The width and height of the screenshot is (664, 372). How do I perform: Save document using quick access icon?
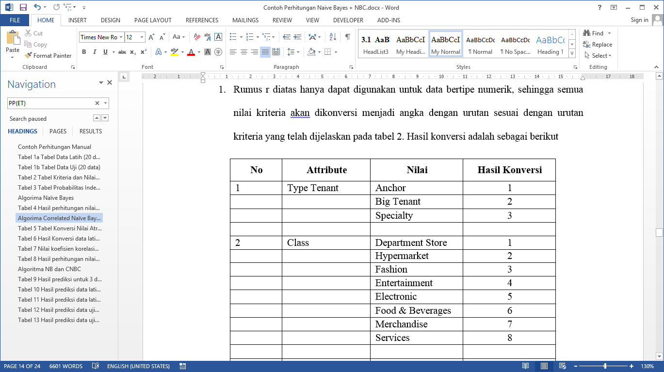[x=23, y=7]
